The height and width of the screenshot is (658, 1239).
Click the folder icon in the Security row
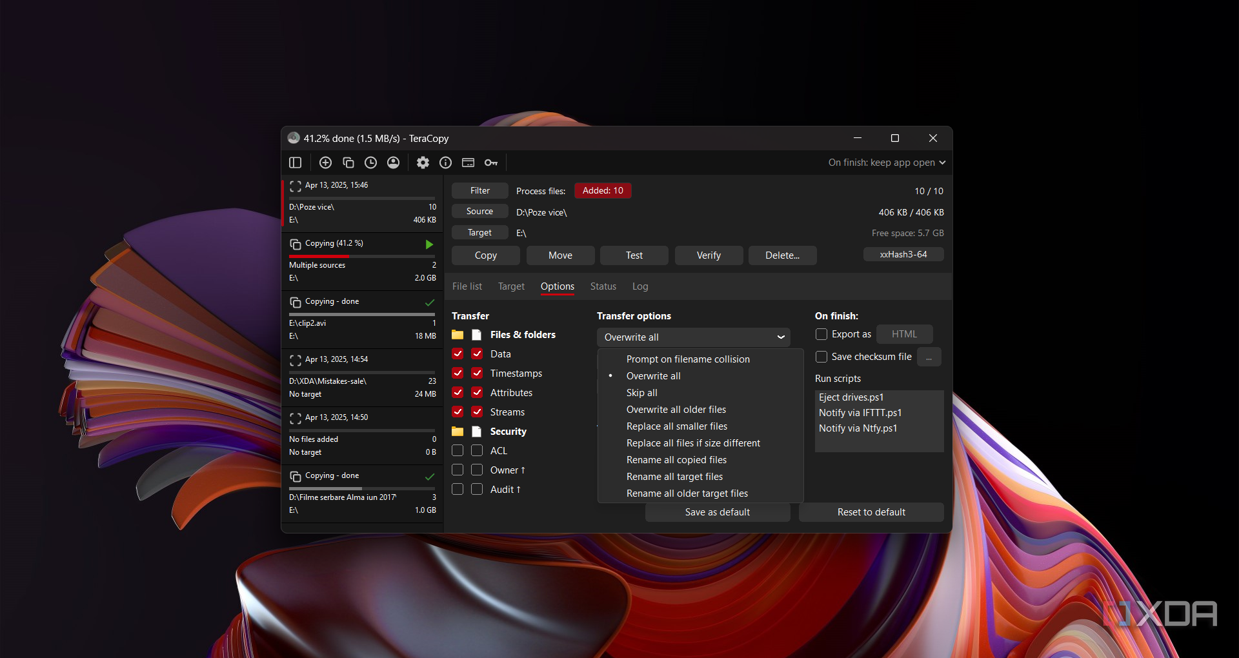(458, 432)
